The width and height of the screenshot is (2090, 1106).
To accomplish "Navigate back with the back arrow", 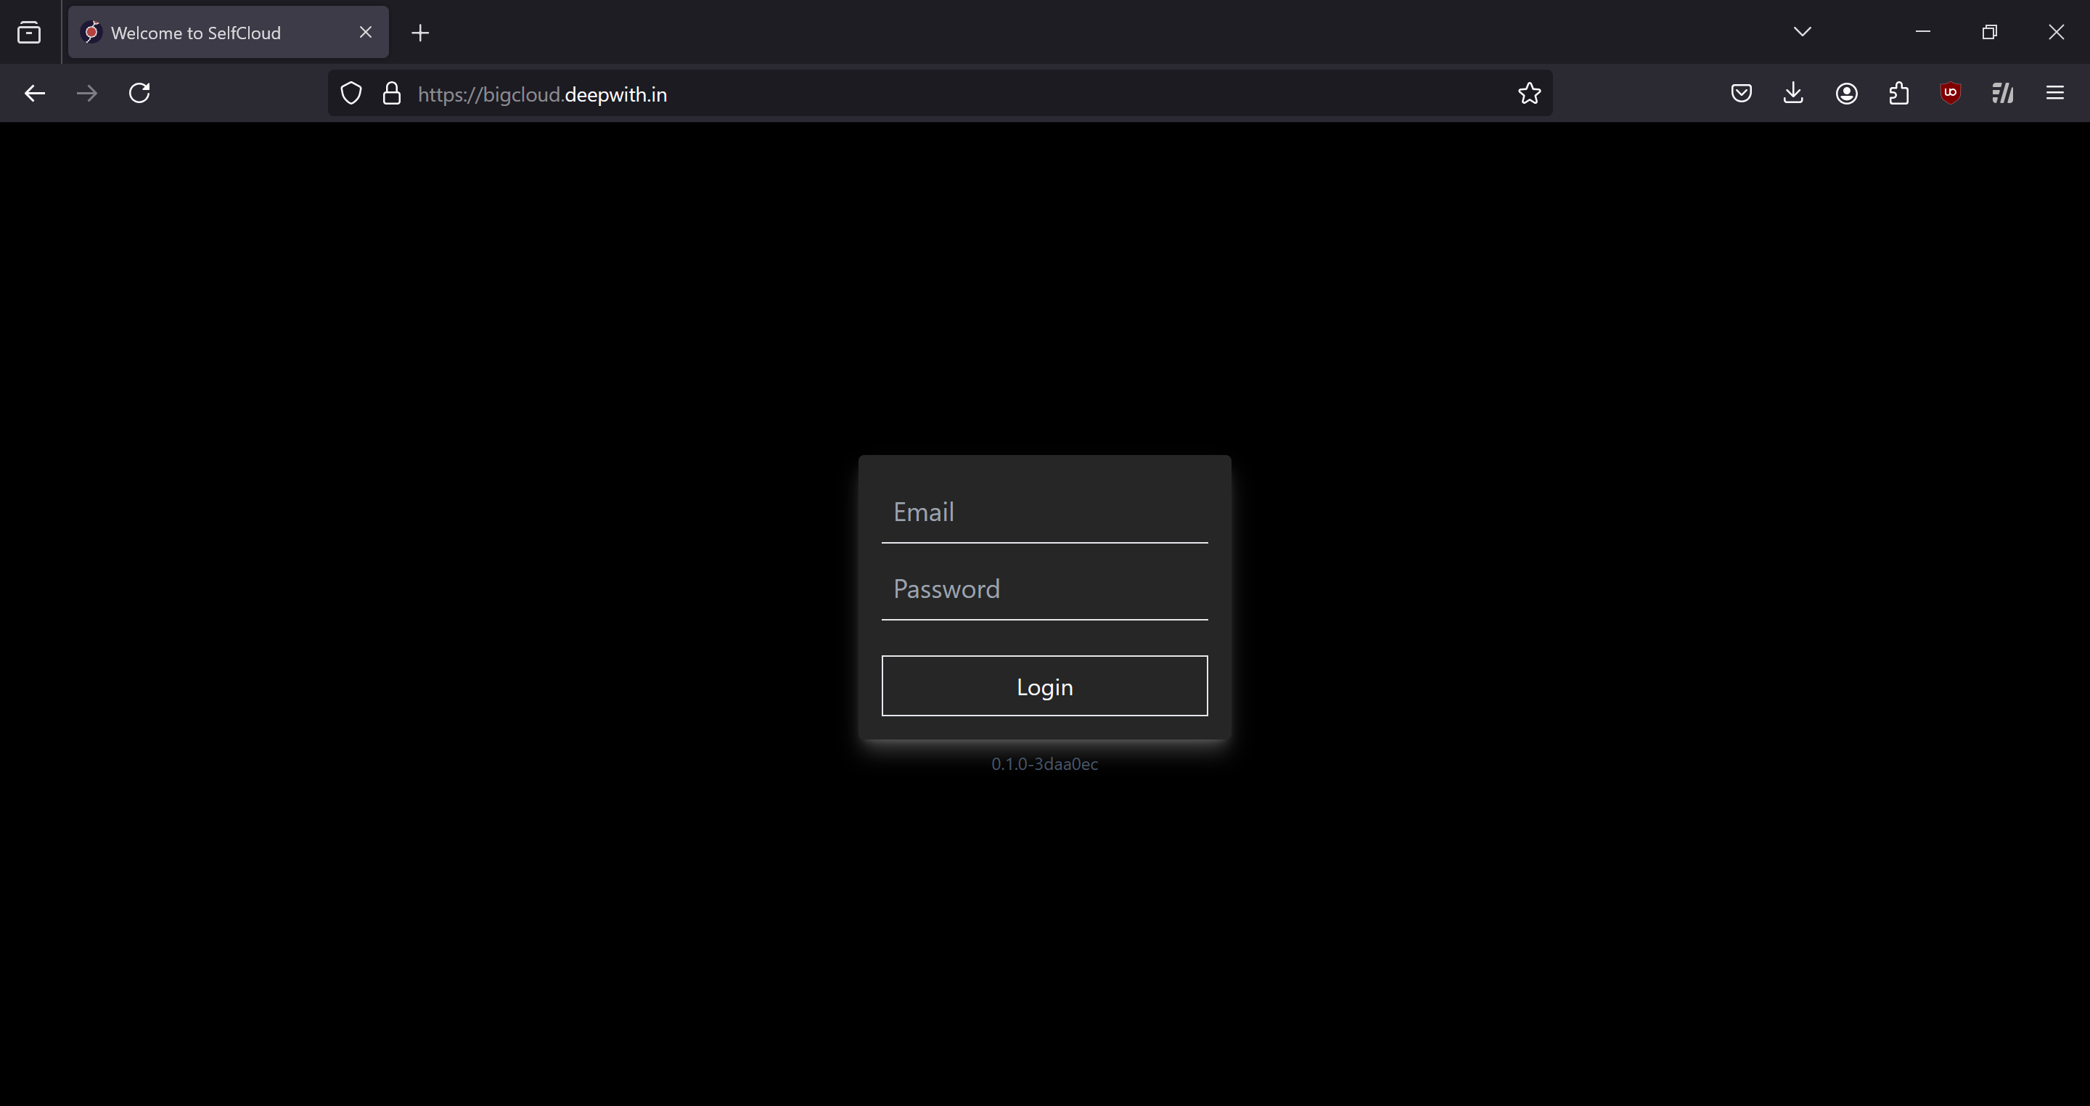I will click(x=34, y=92).
